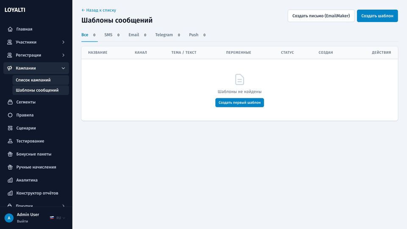The width and height of the screenshot is (407, 229).
Task: Open Ручные начисления section
Action: 36,167
